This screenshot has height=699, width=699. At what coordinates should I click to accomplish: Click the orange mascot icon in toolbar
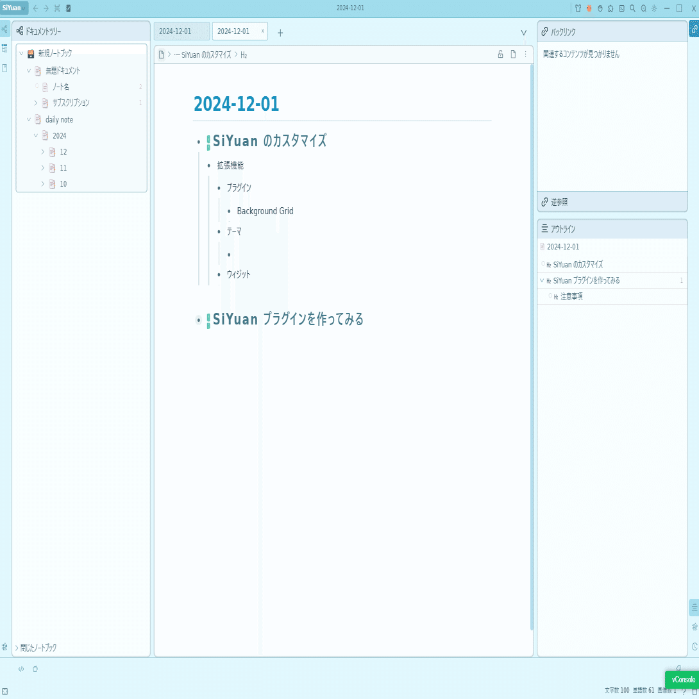(x=589, y=8)
